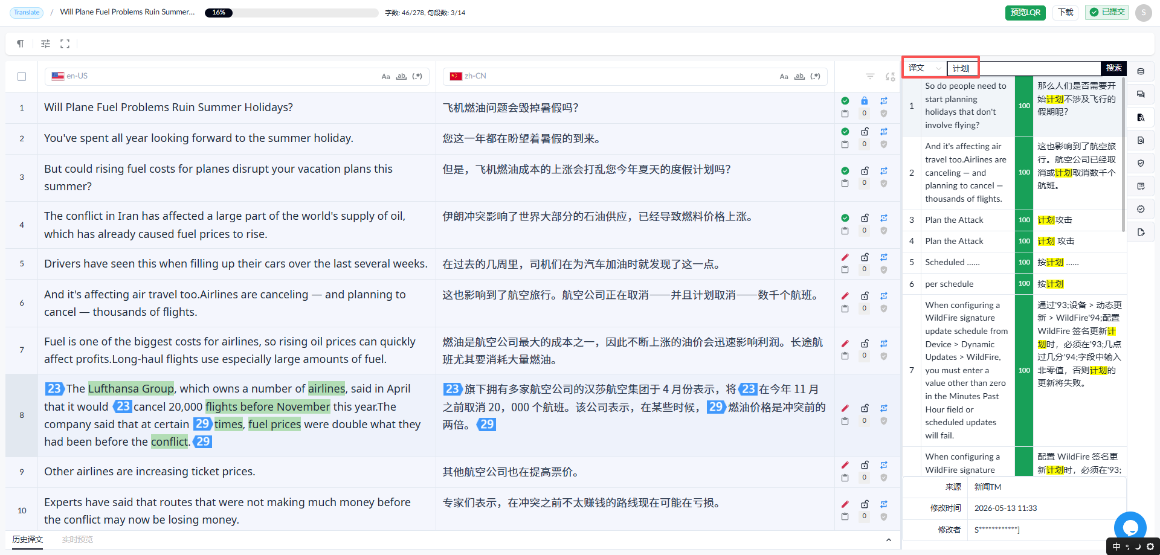Switch to the 实时预览 tab

[77, 539]
